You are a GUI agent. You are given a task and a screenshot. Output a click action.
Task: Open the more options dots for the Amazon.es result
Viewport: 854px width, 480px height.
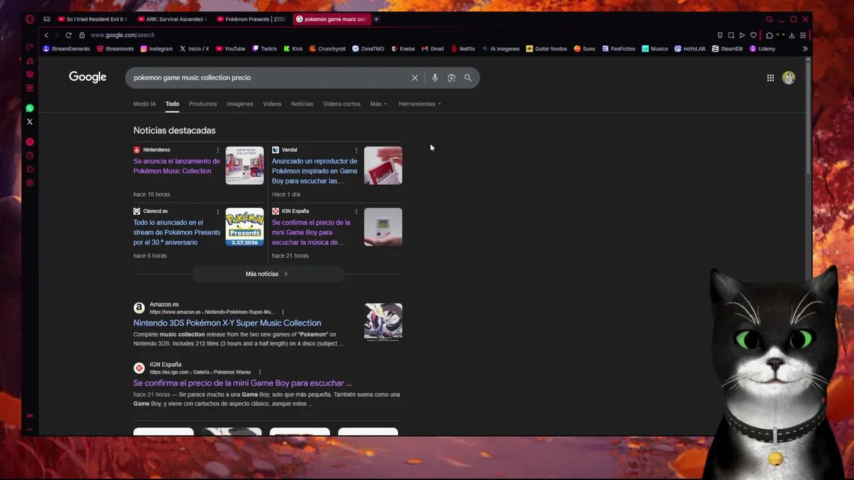click(283, 312)
